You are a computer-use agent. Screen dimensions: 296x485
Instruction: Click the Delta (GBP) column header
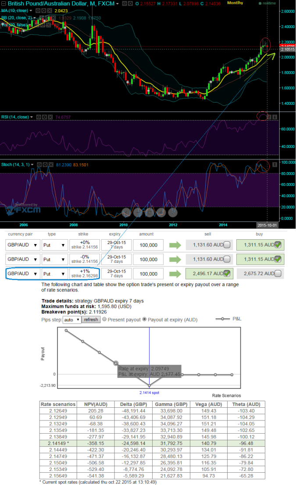pyautogui.click(x=133, y=404)
